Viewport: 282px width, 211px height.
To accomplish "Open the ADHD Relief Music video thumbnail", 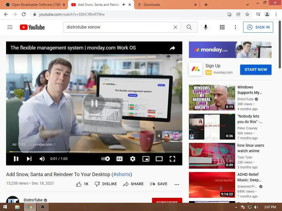I will coord(212,185).
